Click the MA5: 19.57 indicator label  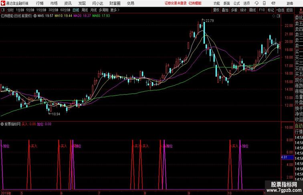pyautogui.click(x=45, y=16)
